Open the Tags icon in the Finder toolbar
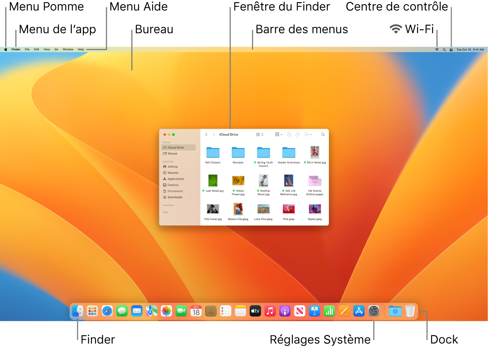 tap(297, 134)
